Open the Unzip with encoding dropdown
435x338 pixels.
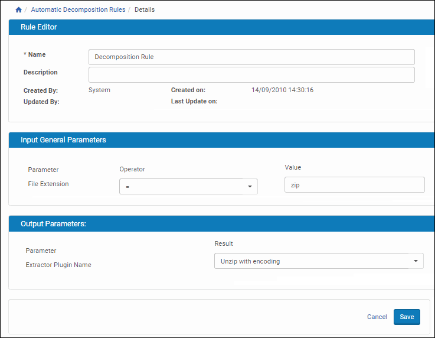(318, 261)
